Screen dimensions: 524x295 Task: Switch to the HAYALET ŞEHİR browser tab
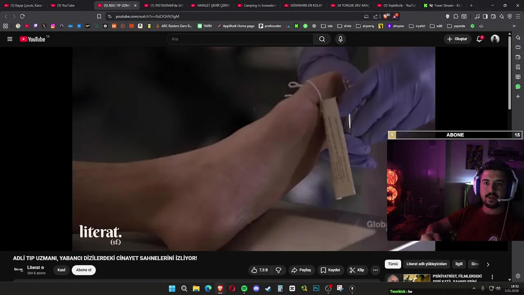(x=210, y=5)
